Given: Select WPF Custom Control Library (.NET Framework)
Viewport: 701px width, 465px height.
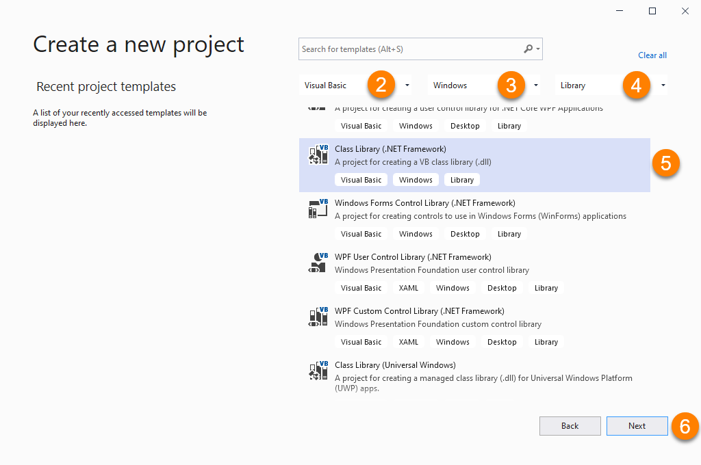Looking at the screenshot, I should point(419,311).
